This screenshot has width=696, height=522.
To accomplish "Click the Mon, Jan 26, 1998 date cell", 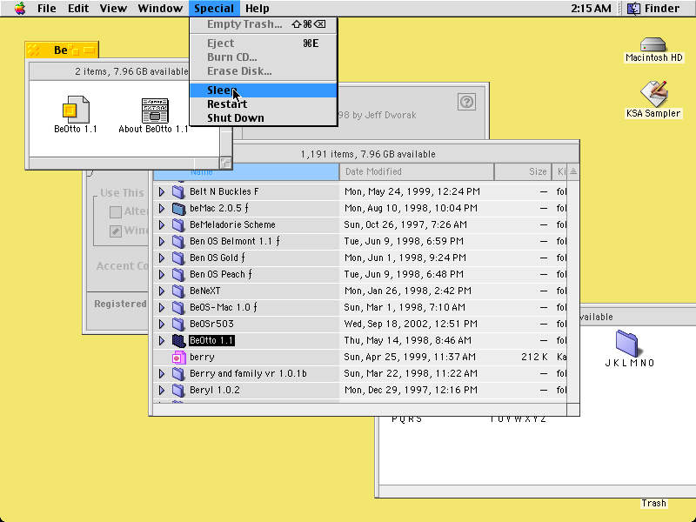I will click(407, 291).
